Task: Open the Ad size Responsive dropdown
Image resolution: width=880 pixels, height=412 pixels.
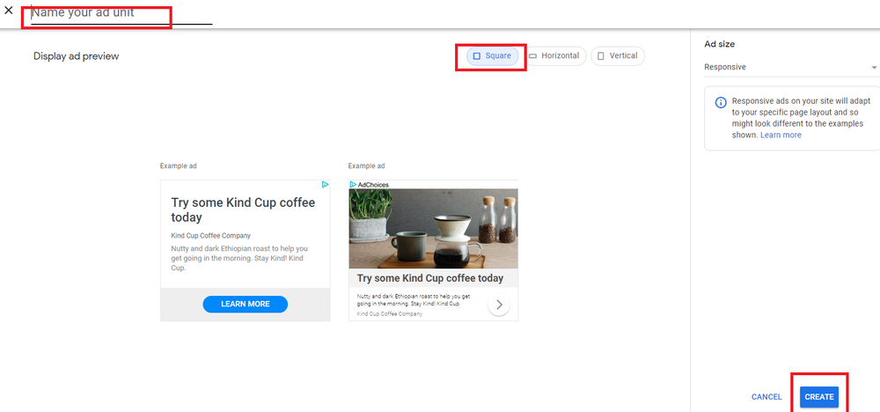Action: 791,67
